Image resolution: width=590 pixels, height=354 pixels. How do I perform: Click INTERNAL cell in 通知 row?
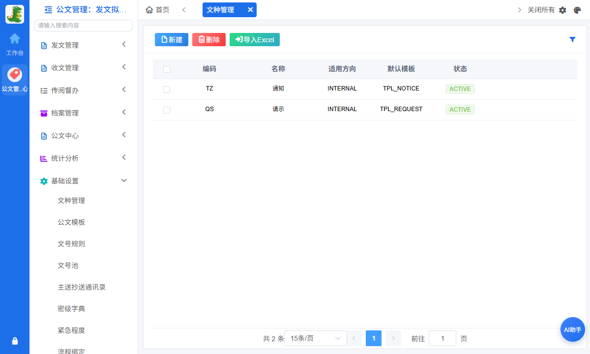coord(342,89)
